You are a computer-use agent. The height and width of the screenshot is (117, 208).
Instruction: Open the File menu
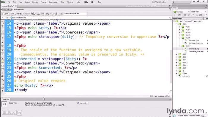[9, 2]
